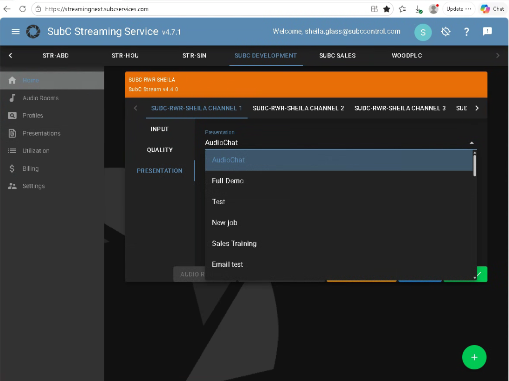Open the Copilot Chat button
Viewport: 509px width, 381px height.
click(492, 9)
